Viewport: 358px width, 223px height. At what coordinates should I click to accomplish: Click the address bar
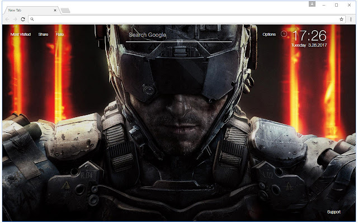pyautogui.click(x=186, y=20)
